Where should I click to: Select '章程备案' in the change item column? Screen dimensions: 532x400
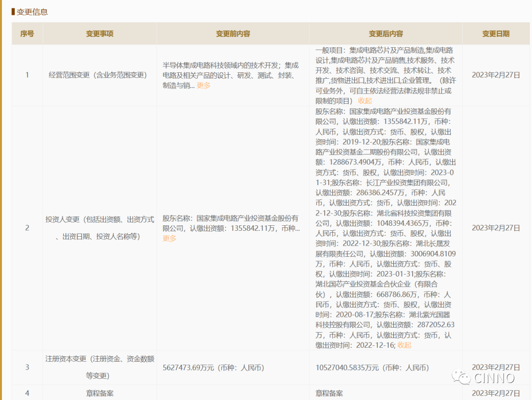(x=100, y=393)
